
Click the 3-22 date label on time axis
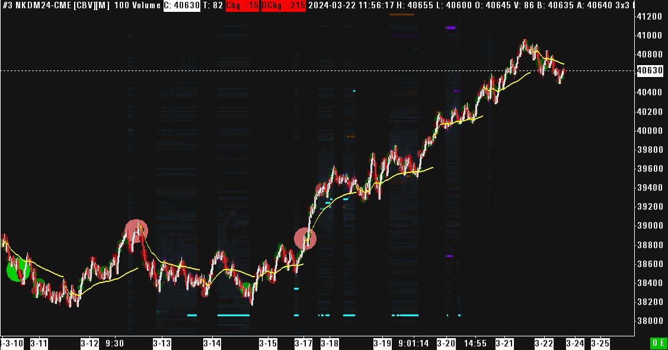tap(544, 343)
